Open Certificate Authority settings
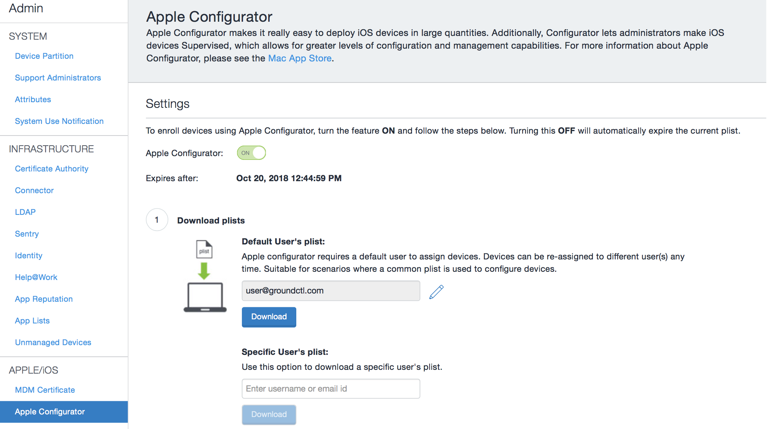Screen dimensions: 767x429 tap(52, 169)
